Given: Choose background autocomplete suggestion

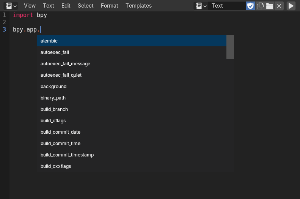Looking at the screenshot, I should point(132,86).
